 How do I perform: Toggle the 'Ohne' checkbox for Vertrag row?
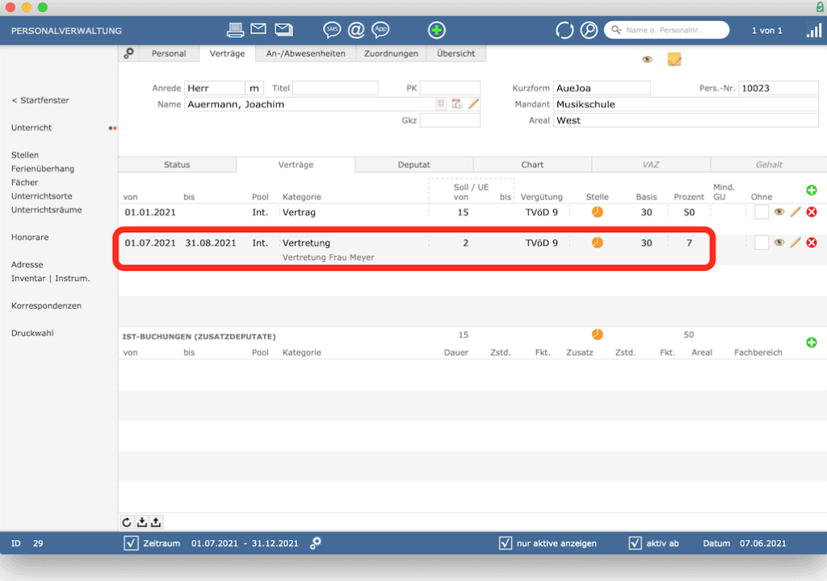[x=762, y=213]
